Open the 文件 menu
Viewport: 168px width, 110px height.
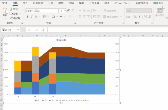click(x=5, y=3)
